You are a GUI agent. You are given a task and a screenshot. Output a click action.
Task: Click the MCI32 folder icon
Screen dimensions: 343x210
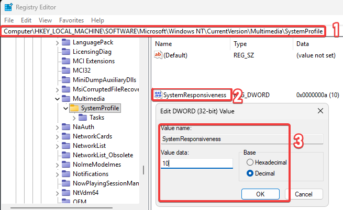pyautogui.click(x=66, y=71)
